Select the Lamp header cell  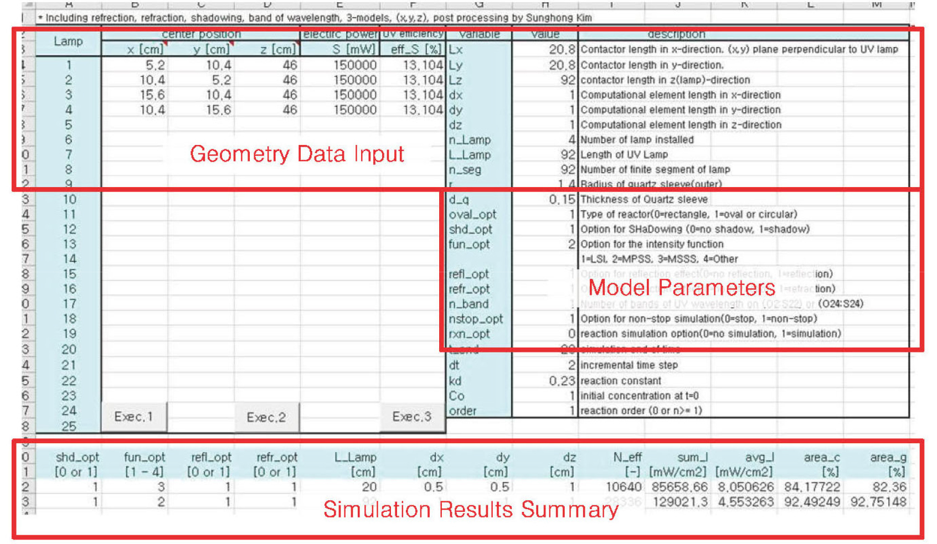click(x=68, y=42)
